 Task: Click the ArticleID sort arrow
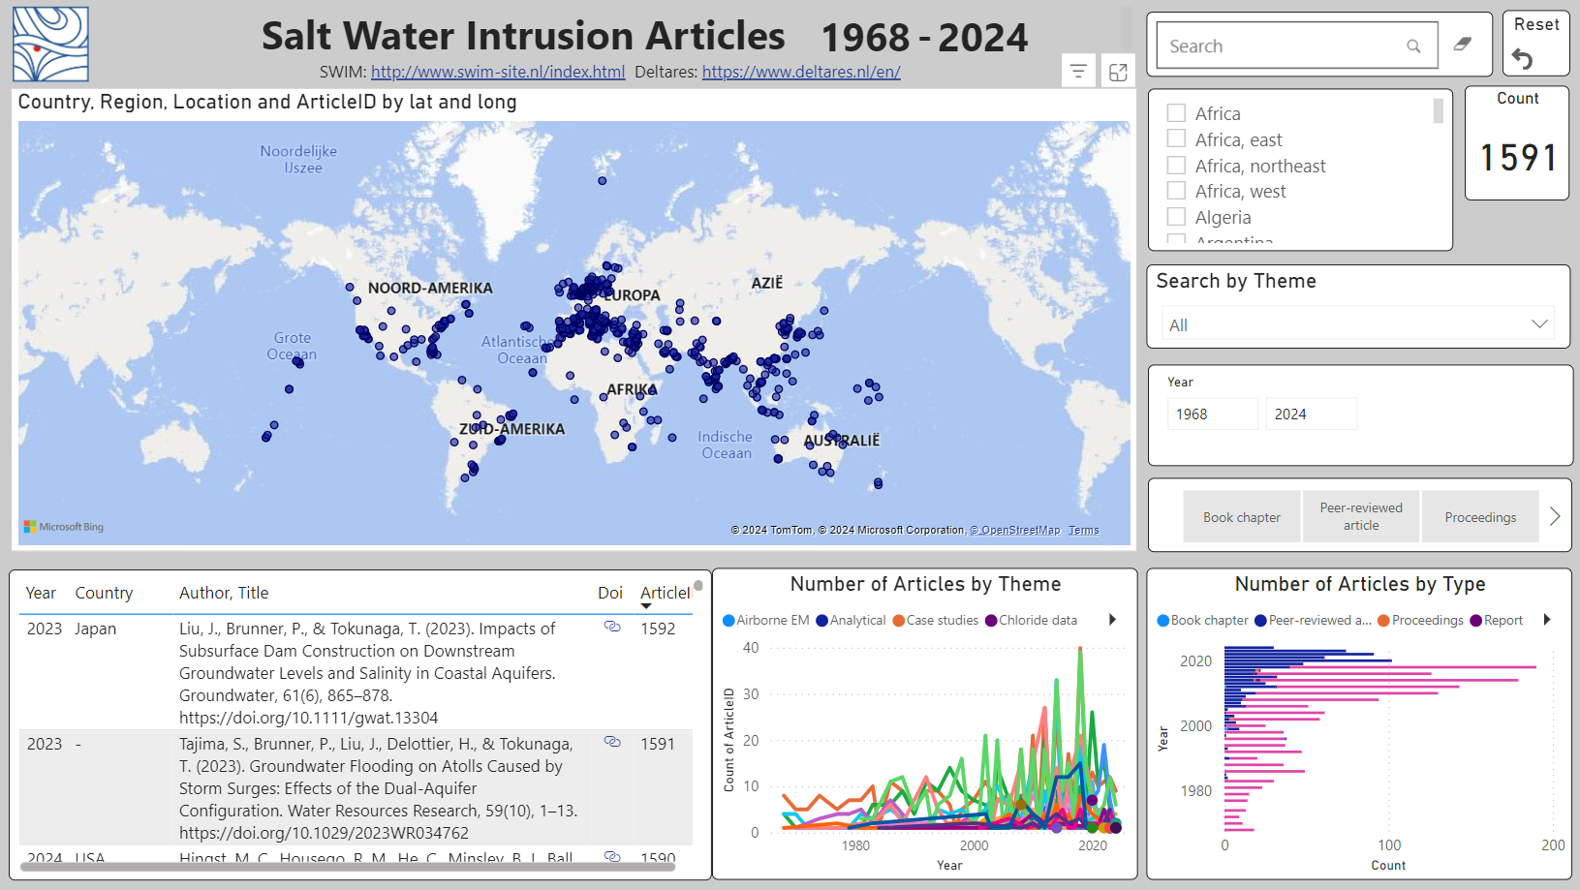tap(646, 606)
